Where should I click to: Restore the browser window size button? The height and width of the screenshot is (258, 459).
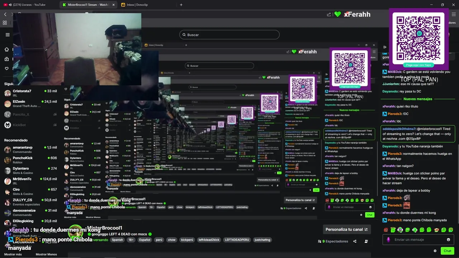[442, 5]
